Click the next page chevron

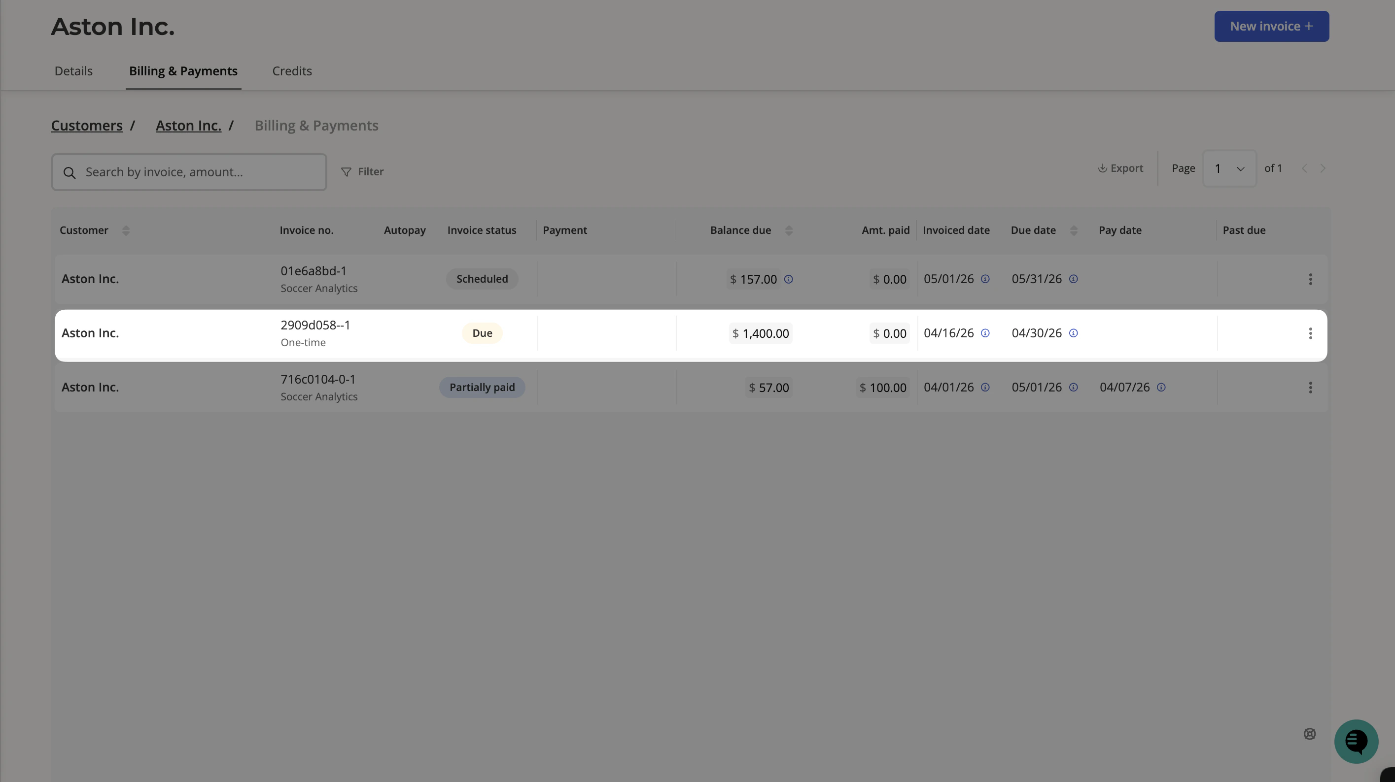[x=1324, y=168]
